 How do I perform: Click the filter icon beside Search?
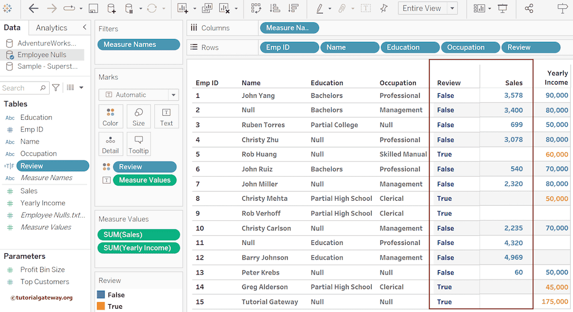click(x=56, y=88)
